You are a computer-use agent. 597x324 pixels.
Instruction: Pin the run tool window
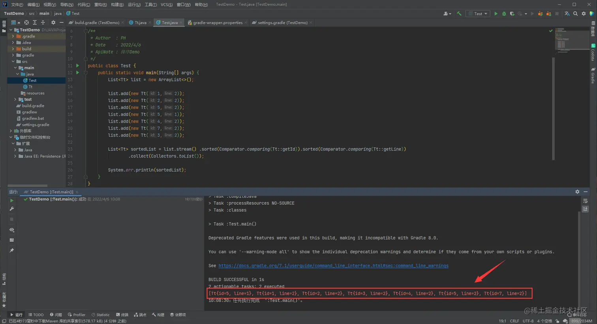12,249
